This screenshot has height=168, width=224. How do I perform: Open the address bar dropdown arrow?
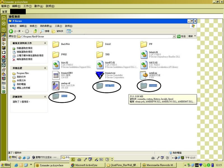point(174,36)
